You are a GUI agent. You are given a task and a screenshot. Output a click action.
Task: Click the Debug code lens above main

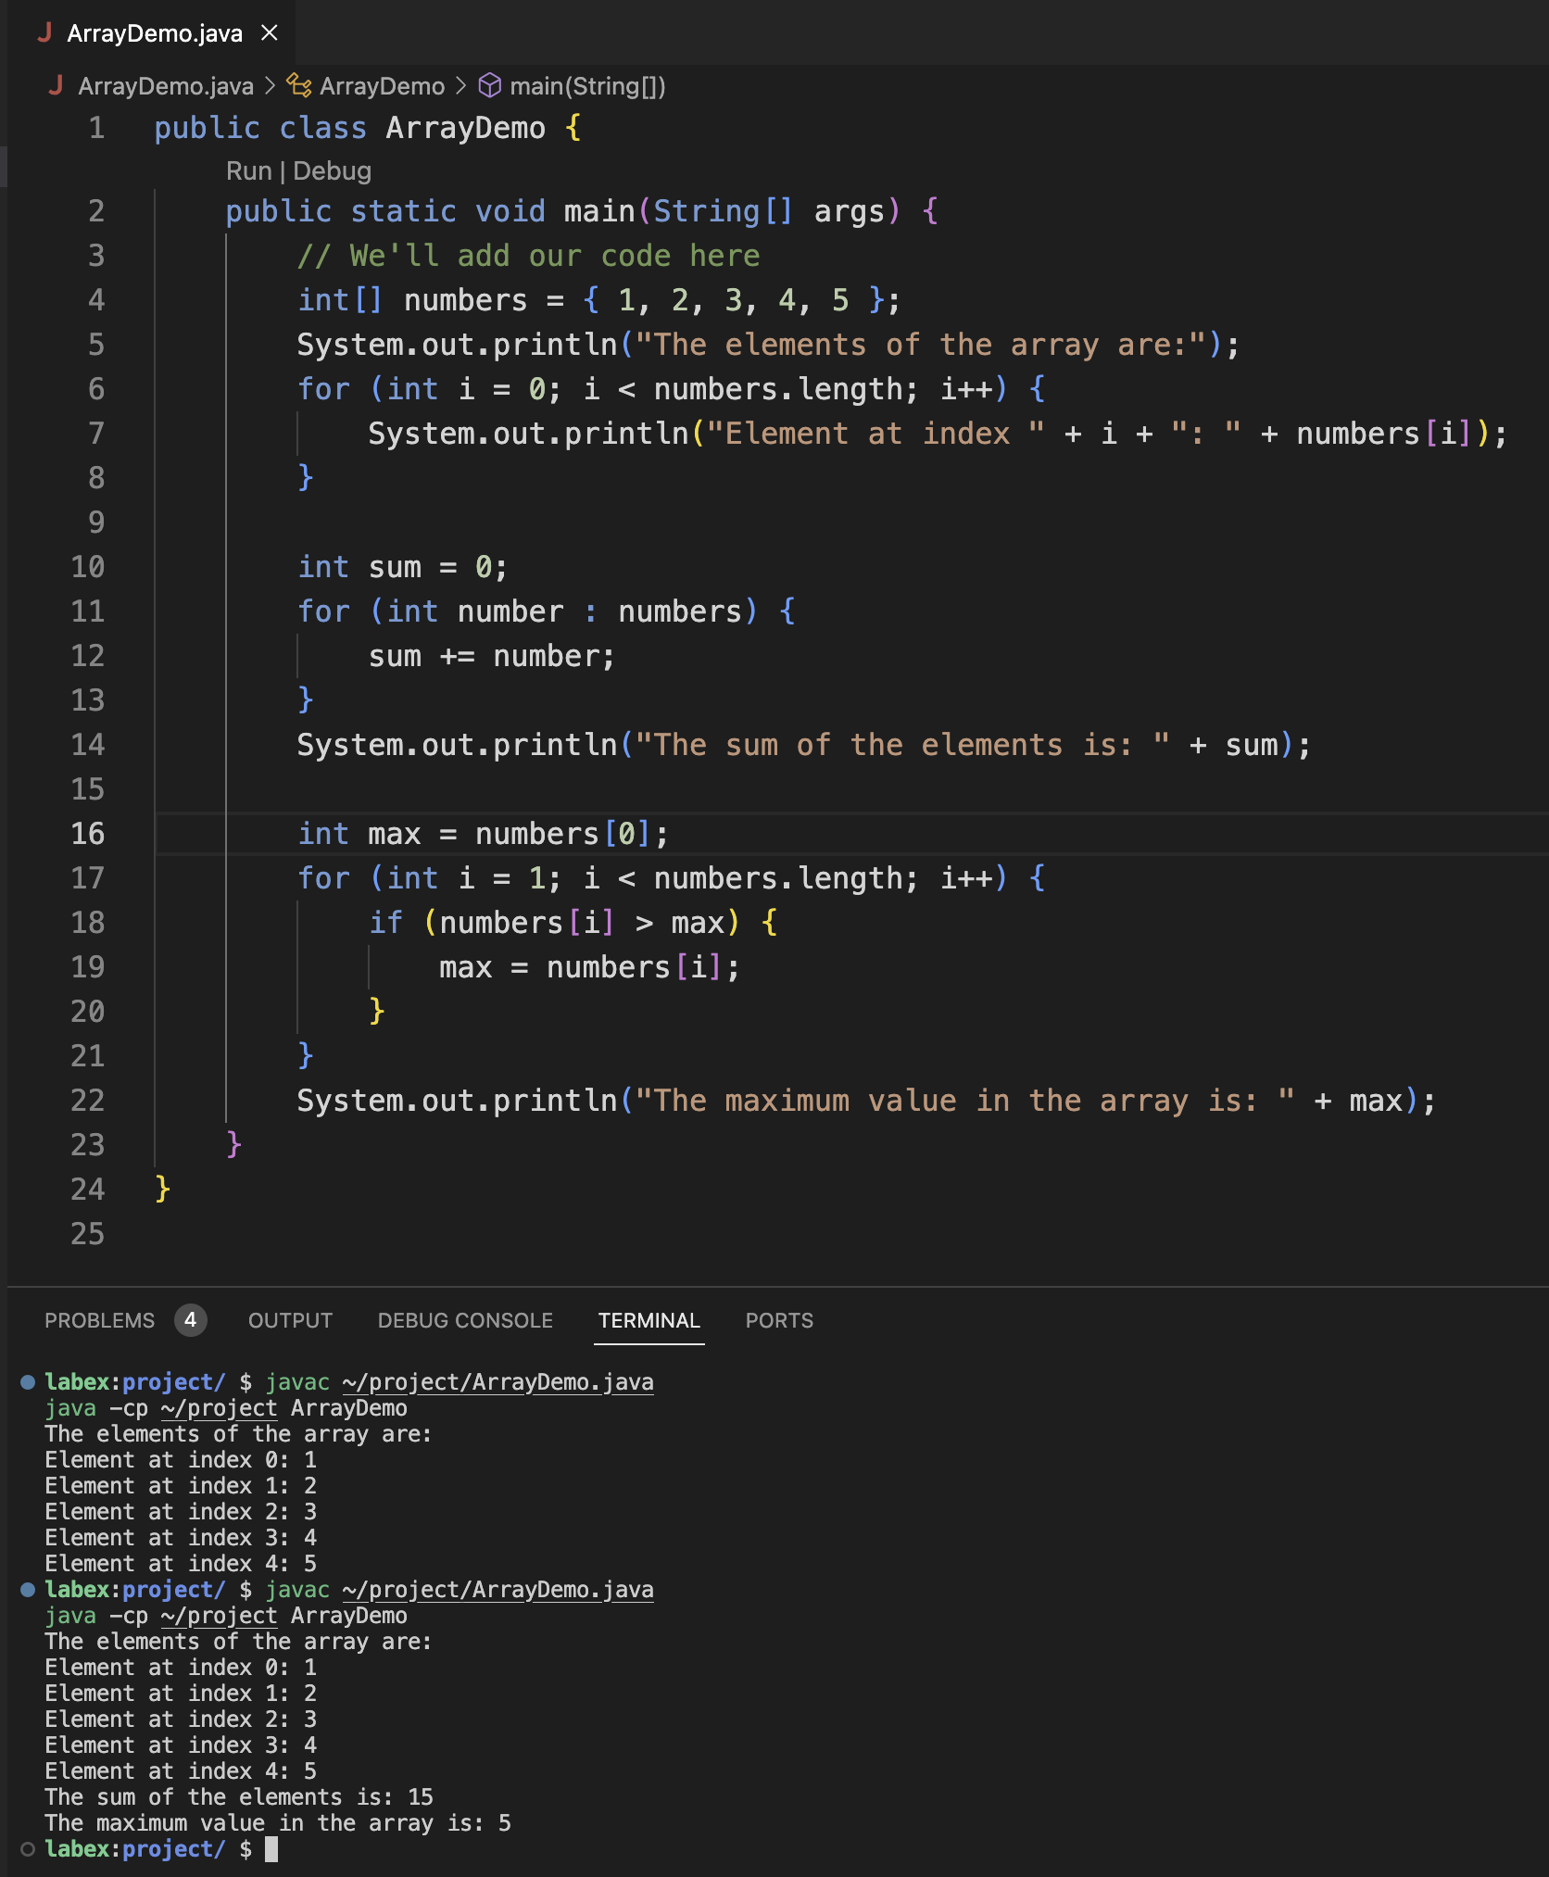[332, 171]
